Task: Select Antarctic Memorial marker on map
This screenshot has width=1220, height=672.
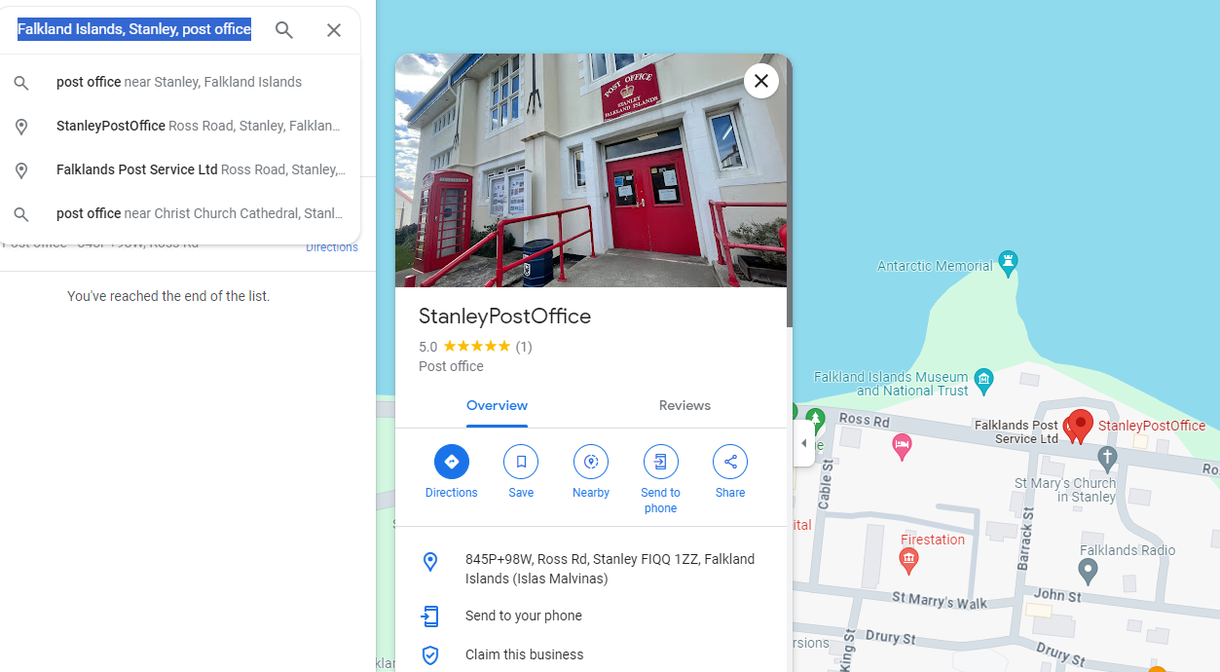Action: [1009, 263]
